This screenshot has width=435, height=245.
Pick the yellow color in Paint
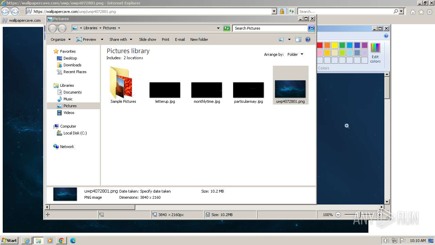coord(335,45)
